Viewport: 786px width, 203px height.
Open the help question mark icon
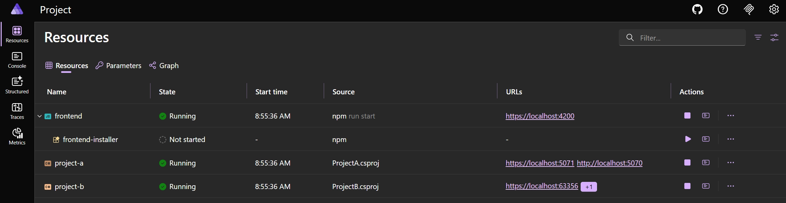pyautogui.click(x=723, y=9)
